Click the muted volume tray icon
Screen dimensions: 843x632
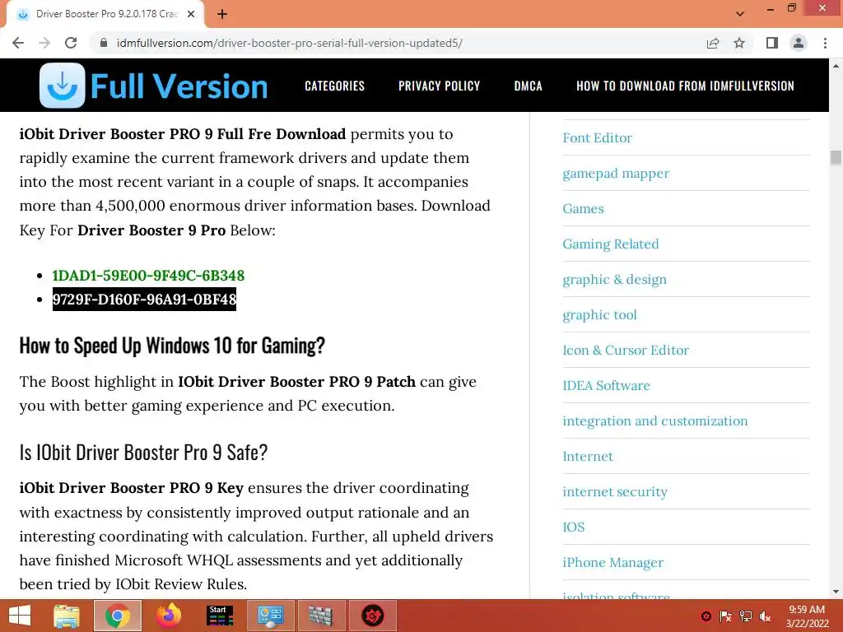[x=765, y=616]
